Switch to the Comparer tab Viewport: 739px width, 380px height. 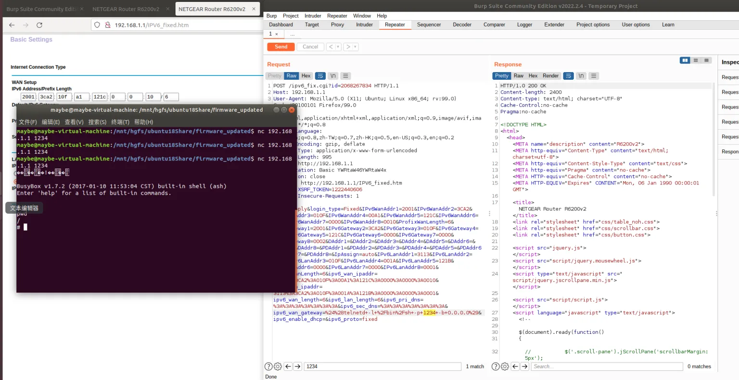tap(494, 25)
